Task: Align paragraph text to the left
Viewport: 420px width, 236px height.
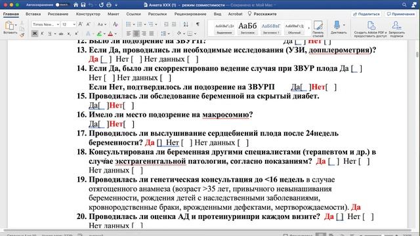Action: [x=129, y=33]
